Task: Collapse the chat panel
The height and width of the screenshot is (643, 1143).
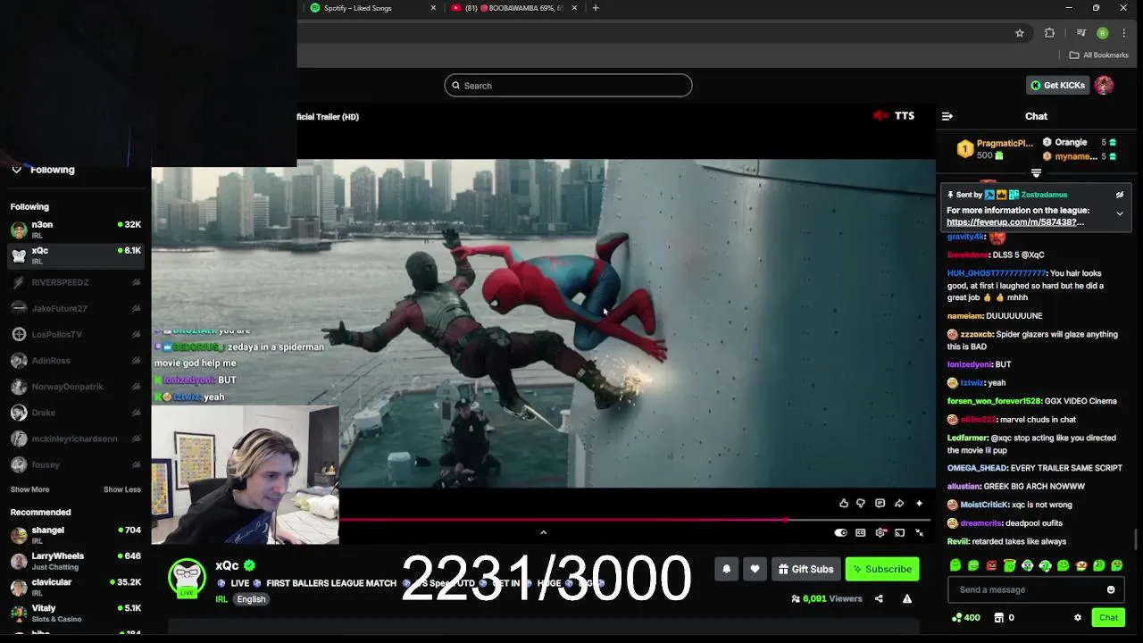Action: point(947,116)
